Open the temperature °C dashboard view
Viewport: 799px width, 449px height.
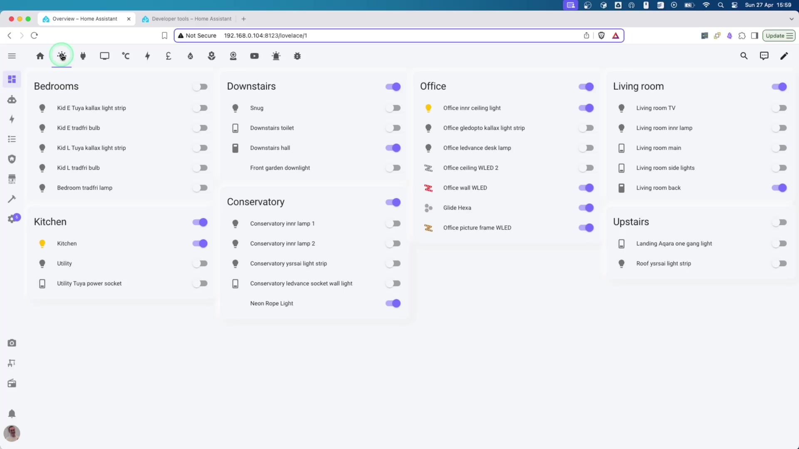pyautogui.click(x=126, y=56)
